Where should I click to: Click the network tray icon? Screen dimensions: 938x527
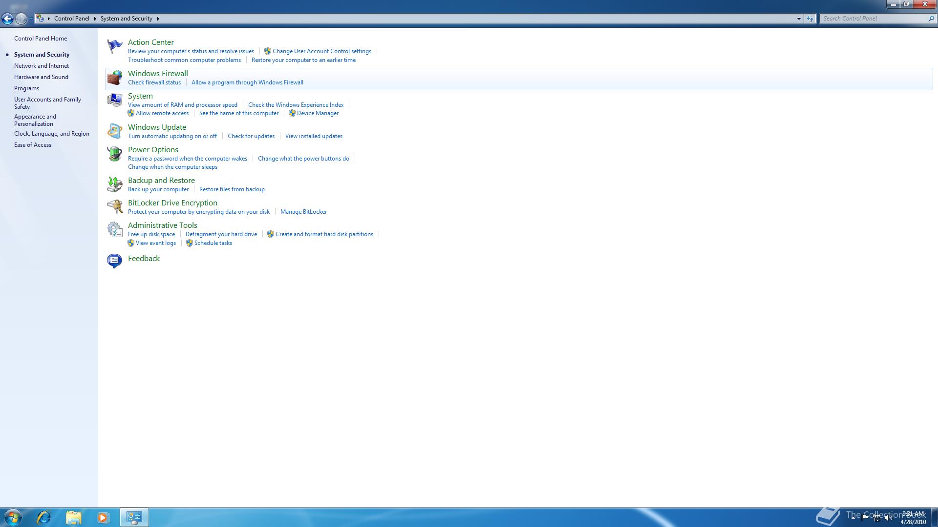(x=877, y=518)
